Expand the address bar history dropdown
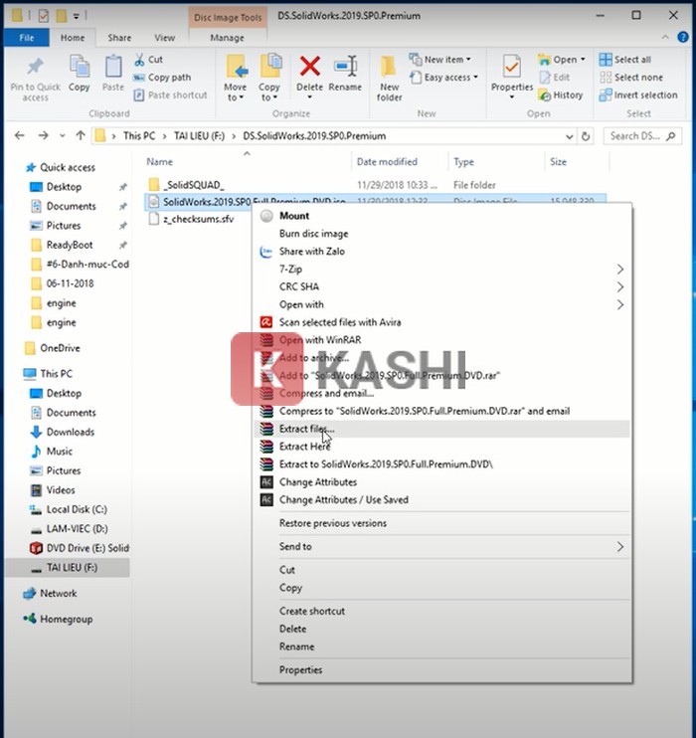This screenshot has width=696, height=738. [569, 136]
